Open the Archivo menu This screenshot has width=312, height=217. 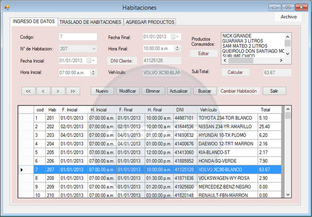click(x=288, y=17)
